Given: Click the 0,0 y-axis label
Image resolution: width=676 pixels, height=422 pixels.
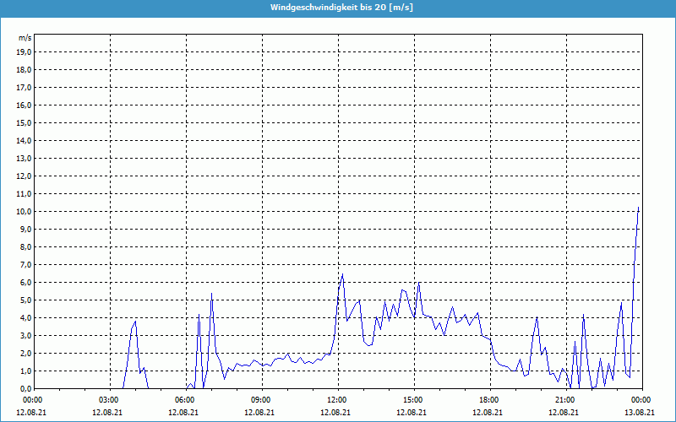Looking at the screenshot, I should pyautogui.click(x=25, y=388).
